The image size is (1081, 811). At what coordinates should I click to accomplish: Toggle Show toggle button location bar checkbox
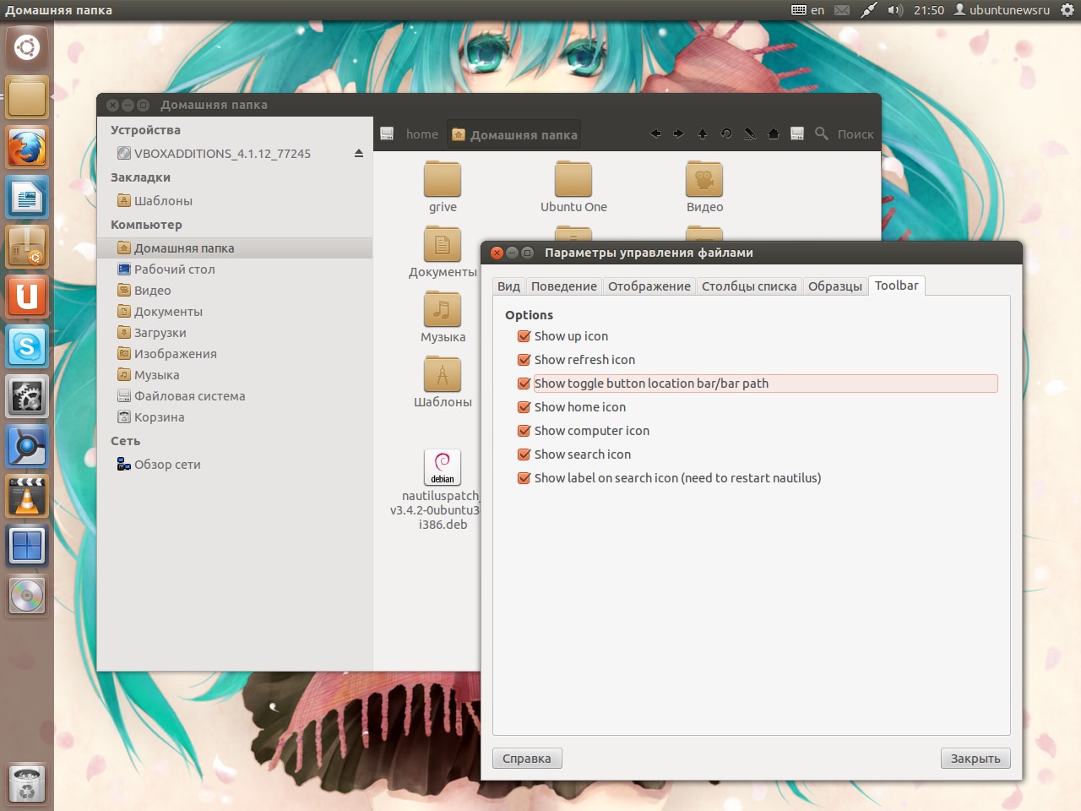point(524,384)
